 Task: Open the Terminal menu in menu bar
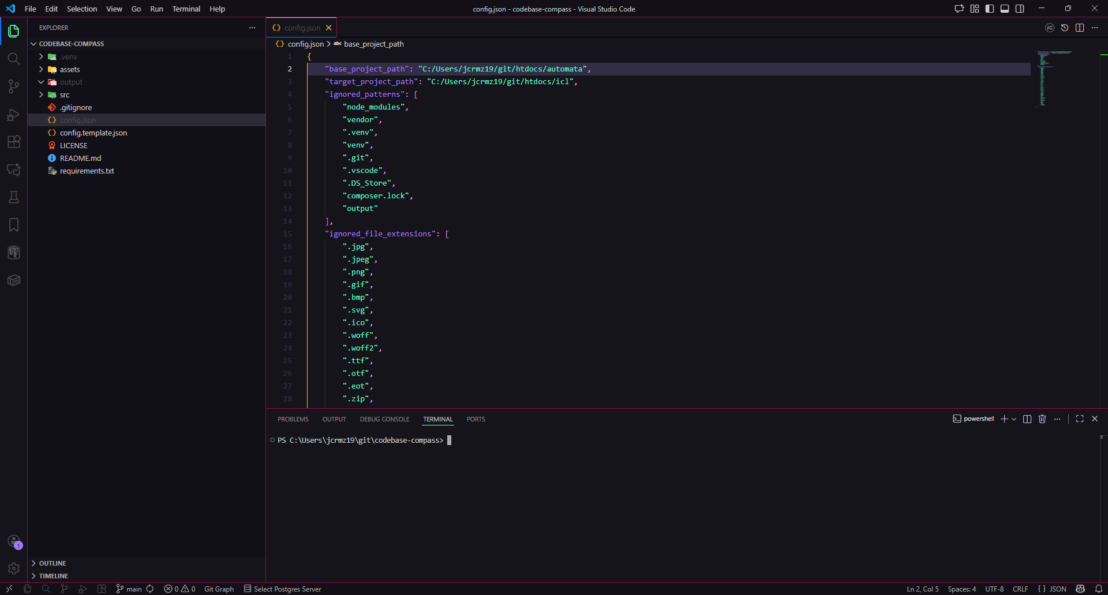[186, 9]
